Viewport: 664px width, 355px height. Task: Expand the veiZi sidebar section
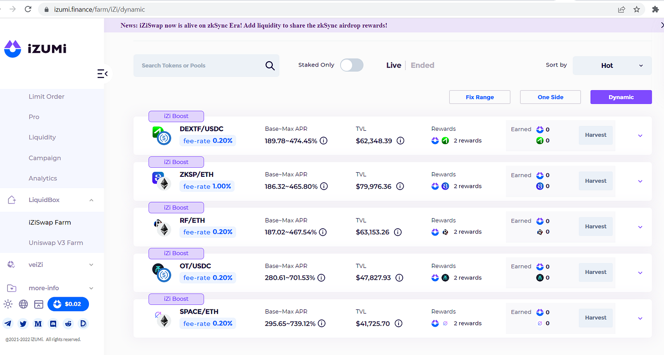tap(91, 265)
